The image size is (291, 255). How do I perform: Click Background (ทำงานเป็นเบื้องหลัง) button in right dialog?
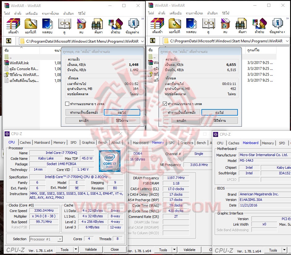[x=182, y=113]
